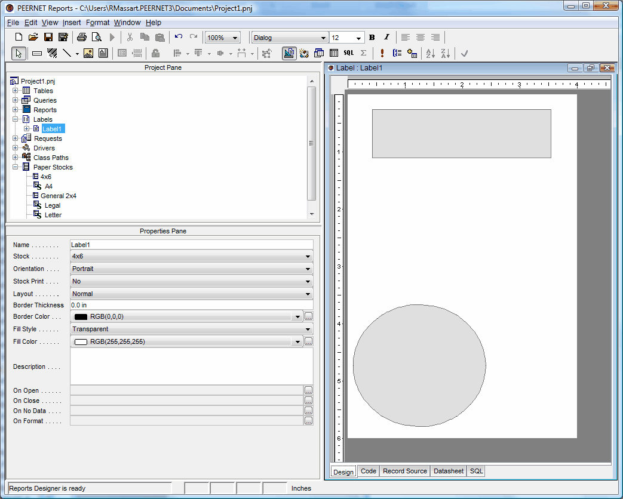Viewport: 623px width, 499px height.
Task: Switch to the Datasheet tab
Action: tap(448, 471)
